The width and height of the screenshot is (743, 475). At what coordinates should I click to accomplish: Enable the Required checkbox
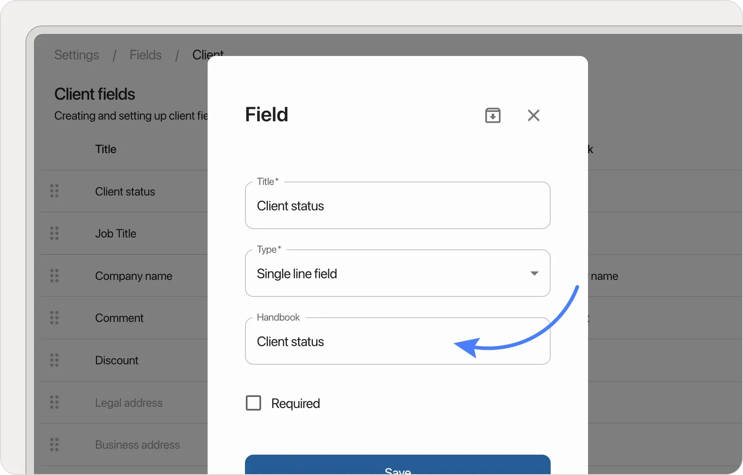254,403
